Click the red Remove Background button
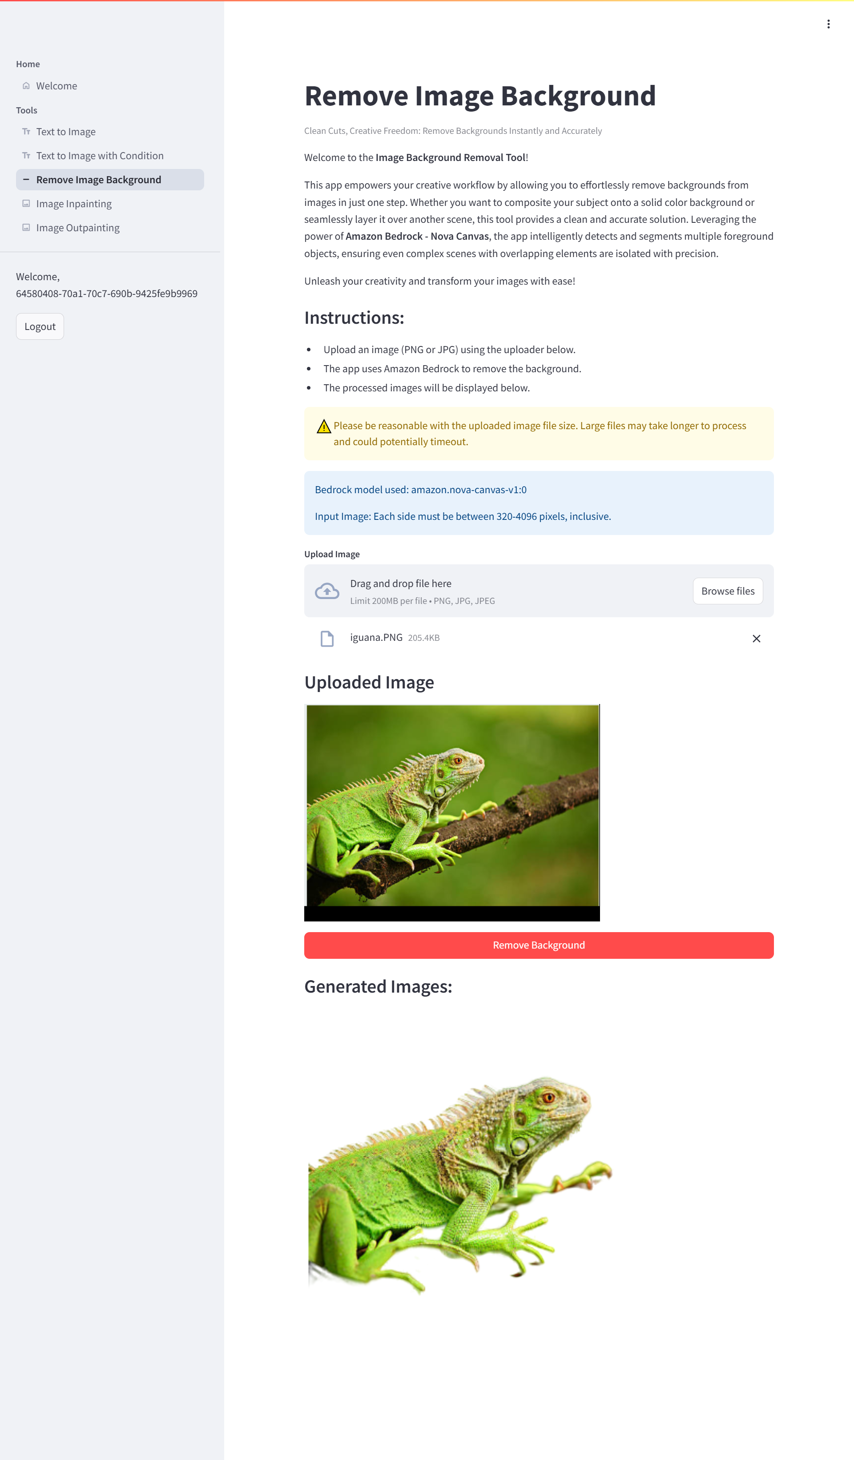Viewport: 854px width, 1460px height. [x=539, y=945]
